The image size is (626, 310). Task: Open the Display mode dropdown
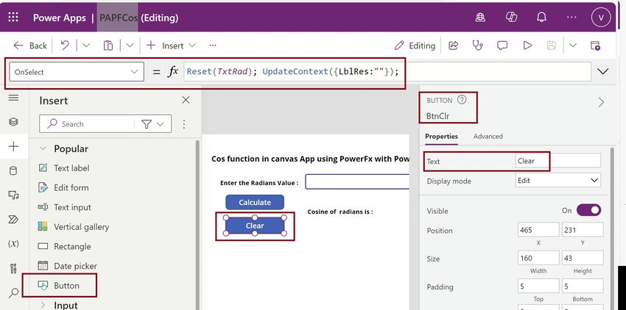point(558,180)
